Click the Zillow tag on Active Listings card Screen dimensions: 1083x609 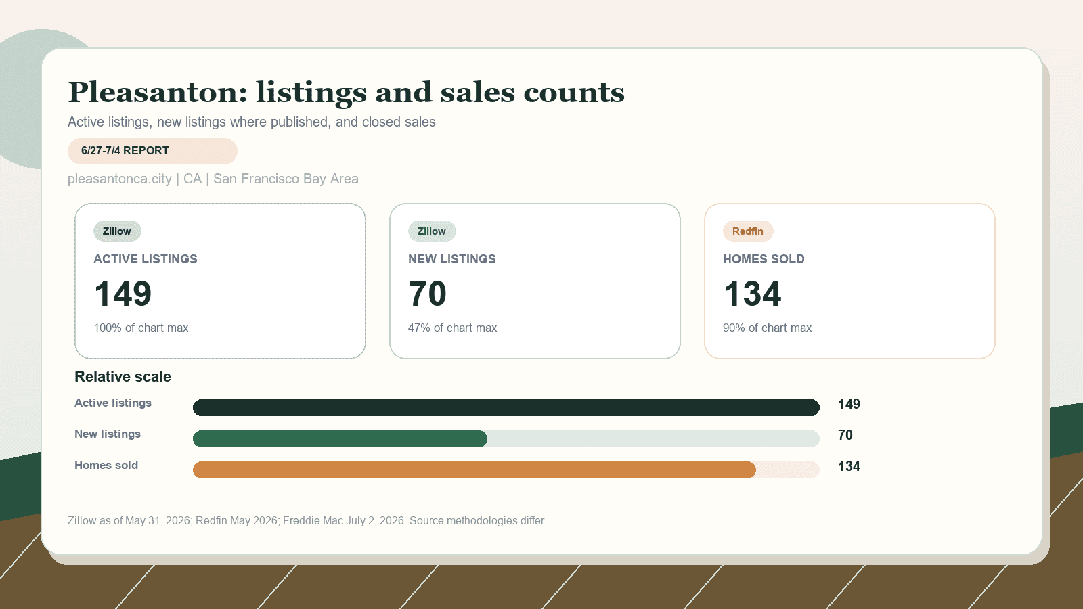117,231
